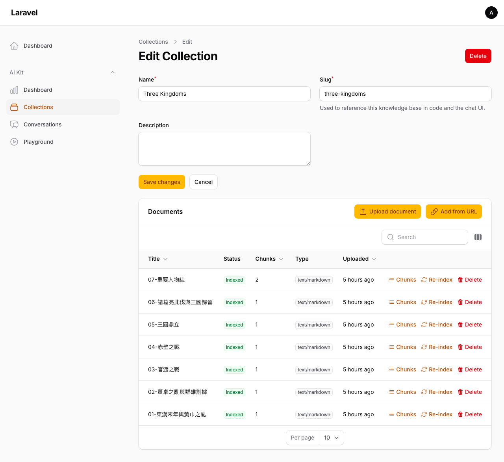
Task: Open Chunks link for 03-官渡之戰
Action: pyautogui.click(x=402, y=369)
